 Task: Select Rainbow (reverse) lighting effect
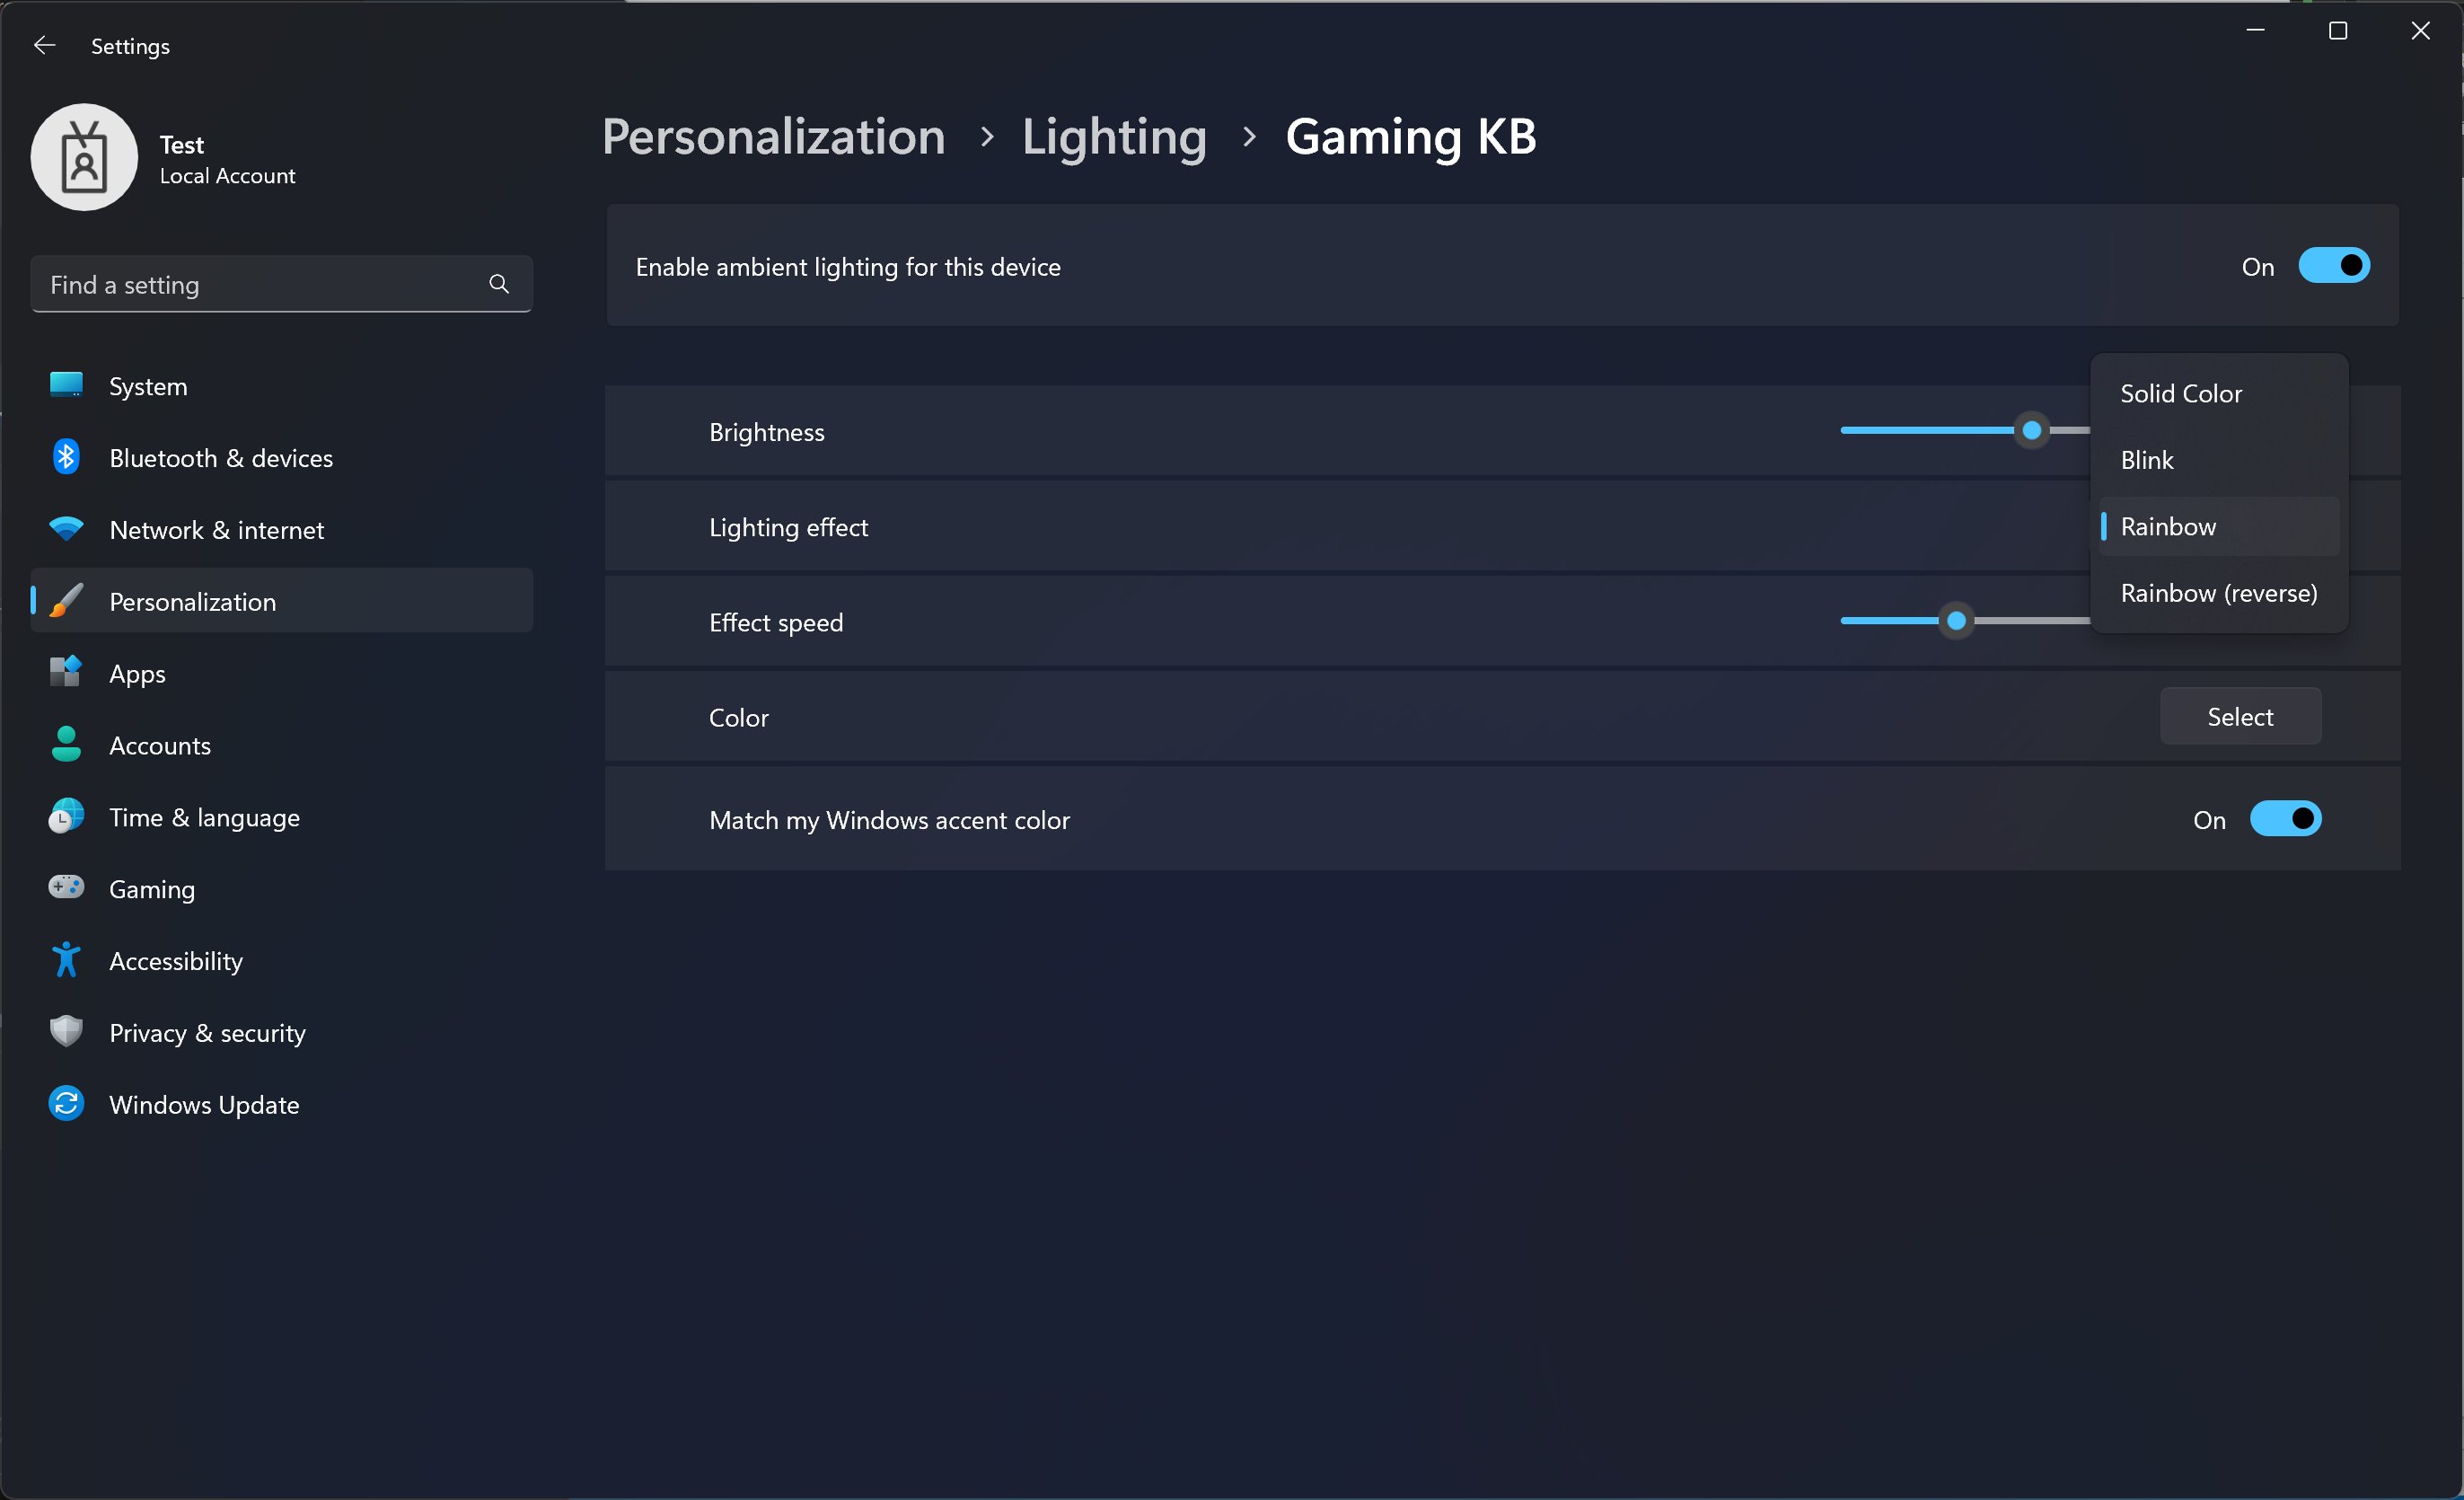2220,592
